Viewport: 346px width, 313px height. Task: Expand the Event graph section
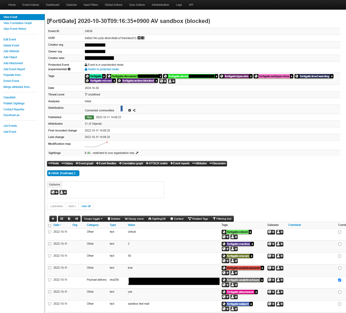point(85,164)
